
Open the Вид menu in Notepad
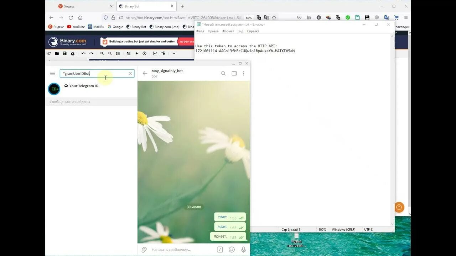[x=240, y=31]
